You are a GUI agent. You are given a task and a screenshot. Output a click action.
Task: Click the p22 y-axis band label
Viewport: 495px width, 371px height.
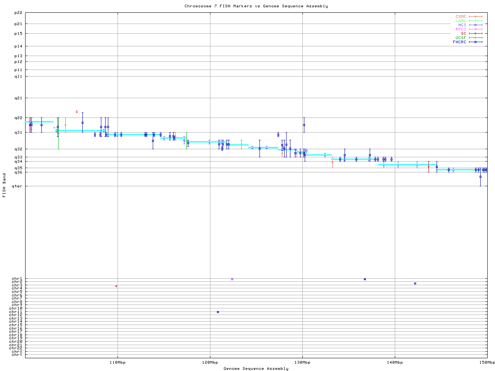click(x=18, y=13)
